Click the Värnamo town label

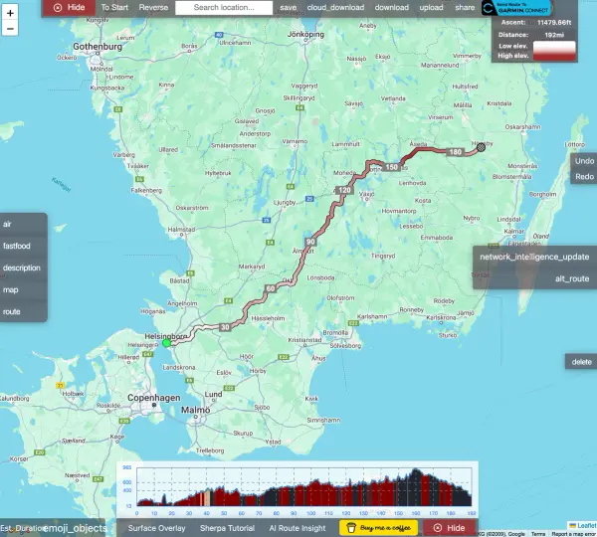coord(295,141)
